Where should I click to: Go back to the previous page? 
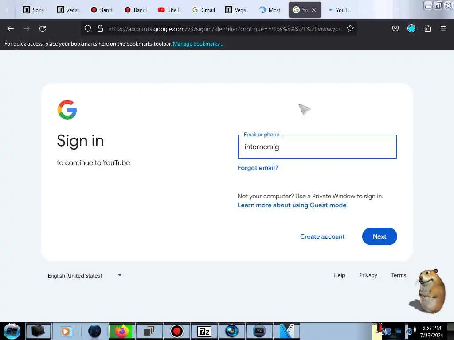pos(11,29)
